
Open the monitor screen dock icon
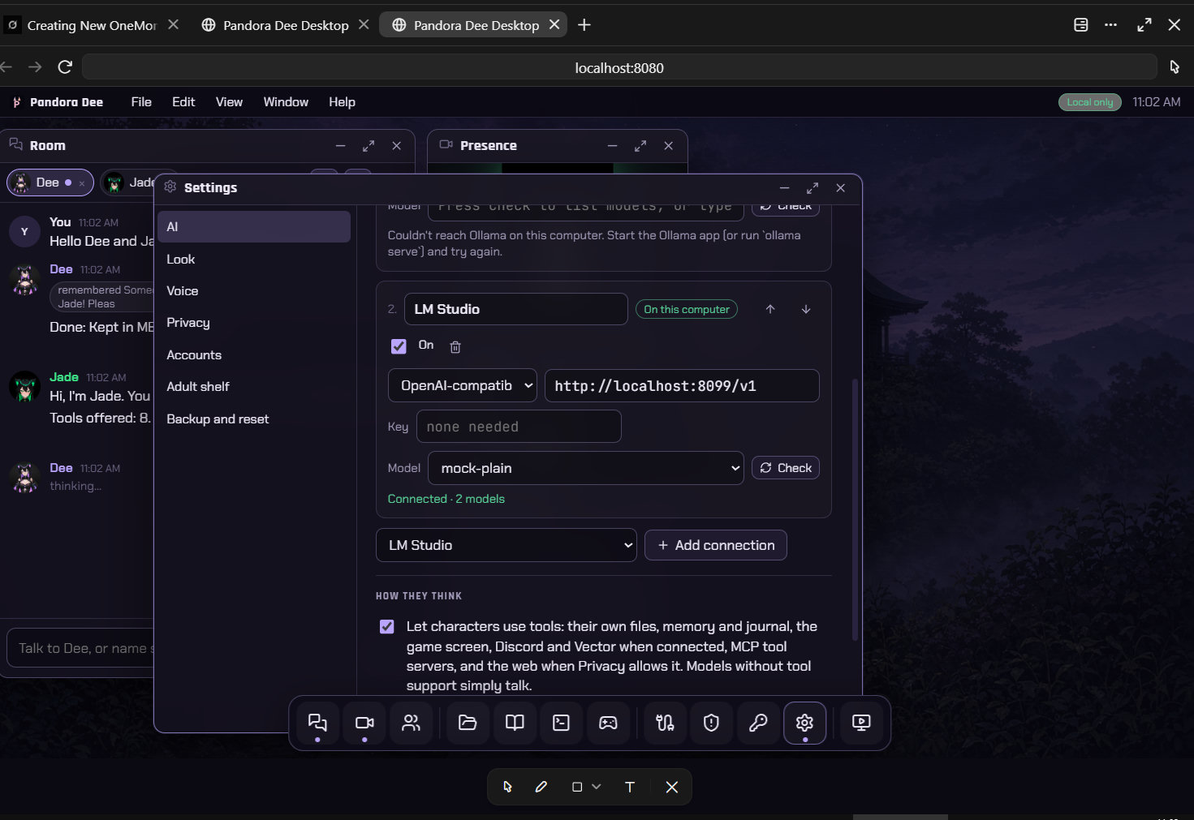click(861, 723)
